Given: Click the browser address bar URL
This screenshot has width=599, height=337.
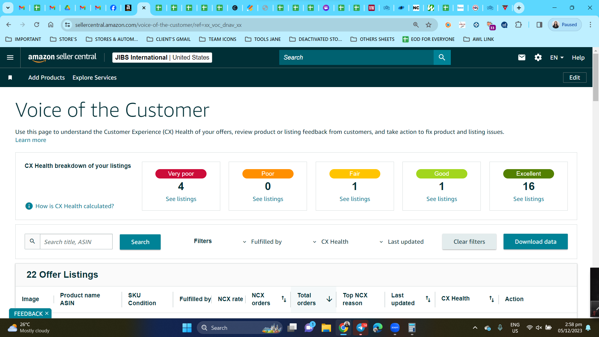Looking at the screenshot, I should (158, 25).
